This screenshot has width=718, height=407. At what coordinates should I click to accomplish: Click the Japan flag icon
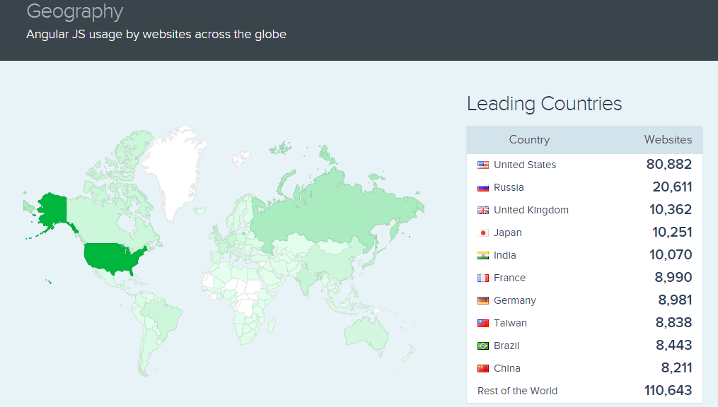(x=483, y=232)
